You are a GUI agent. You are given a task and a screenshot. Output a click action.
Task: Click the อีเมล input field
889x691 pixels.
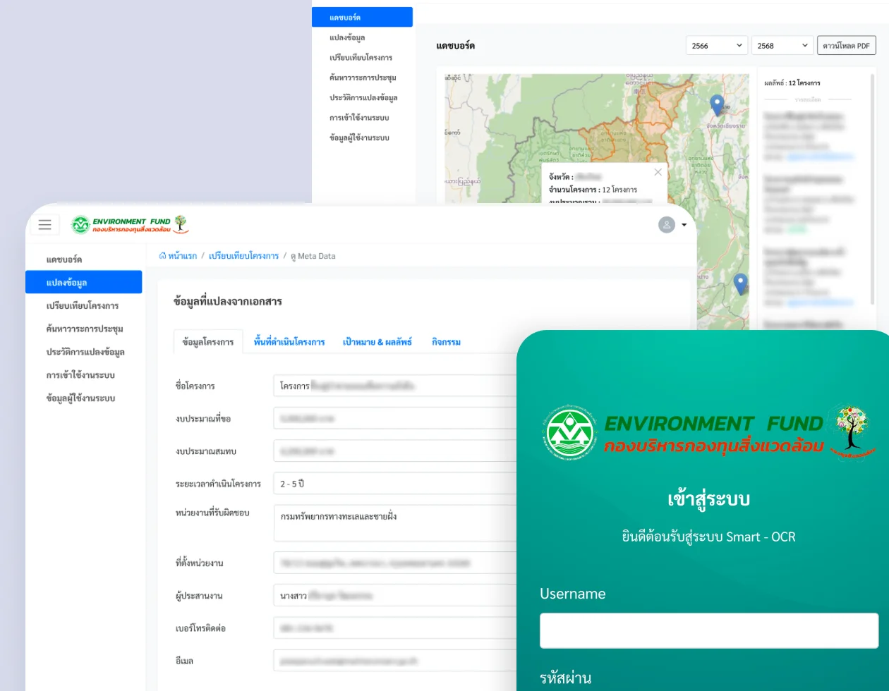pyautogui.click(x=395, y=661)
